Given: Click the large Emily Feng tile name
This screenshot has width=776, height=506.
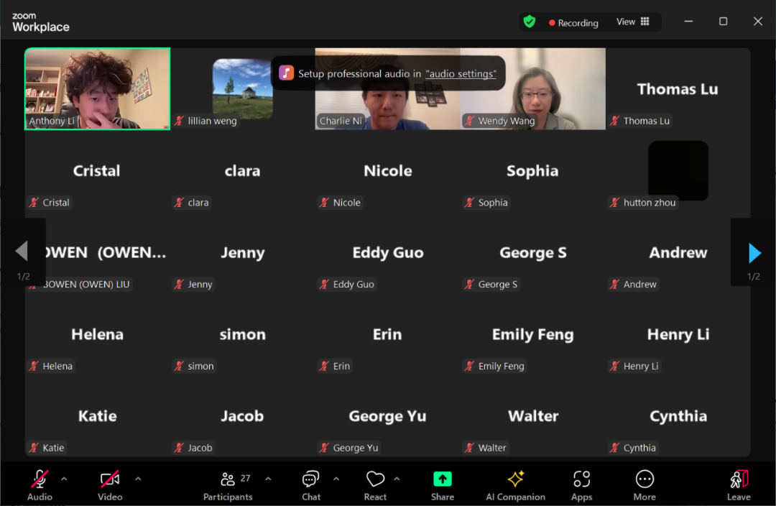Looking at the screenshot, I should [x=533, y=334].
